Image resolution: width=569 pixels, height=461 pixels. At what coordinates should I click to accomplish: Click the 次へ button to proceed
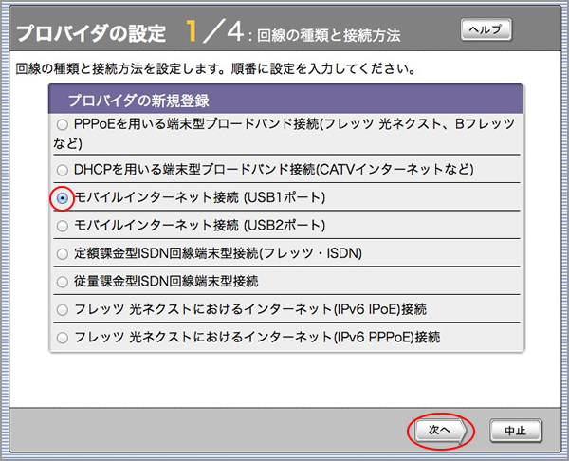tap(440, 430)
